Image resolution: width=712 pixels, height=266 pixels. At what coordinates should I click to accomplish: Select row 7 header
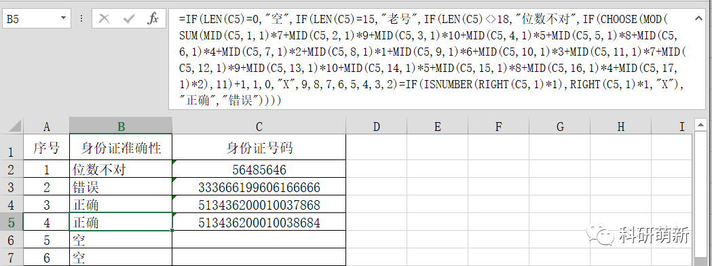coord(12,257)
